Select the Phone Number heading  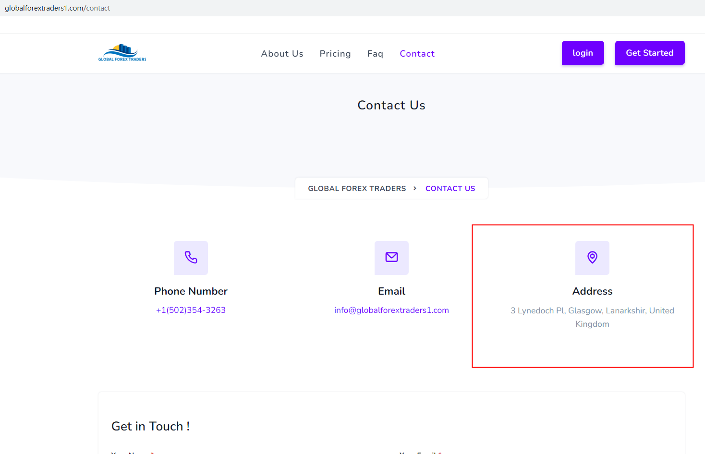191,291
